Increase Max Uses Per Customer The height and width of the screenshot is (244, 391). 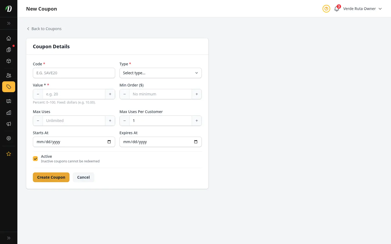click(x=197, y=121)
